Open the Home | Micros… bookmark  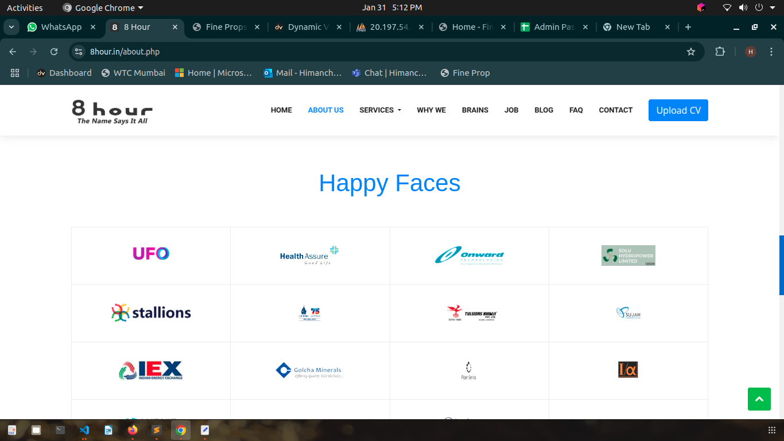[213, 73]
